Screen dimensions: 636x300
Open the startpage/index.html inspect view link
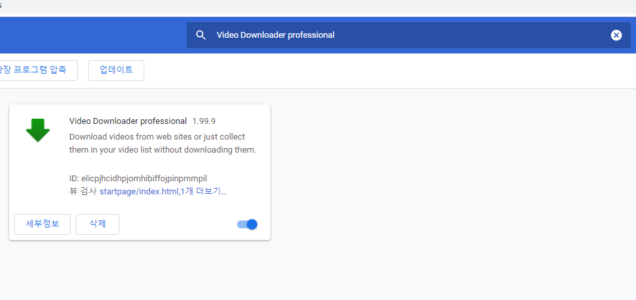[138, 192]
